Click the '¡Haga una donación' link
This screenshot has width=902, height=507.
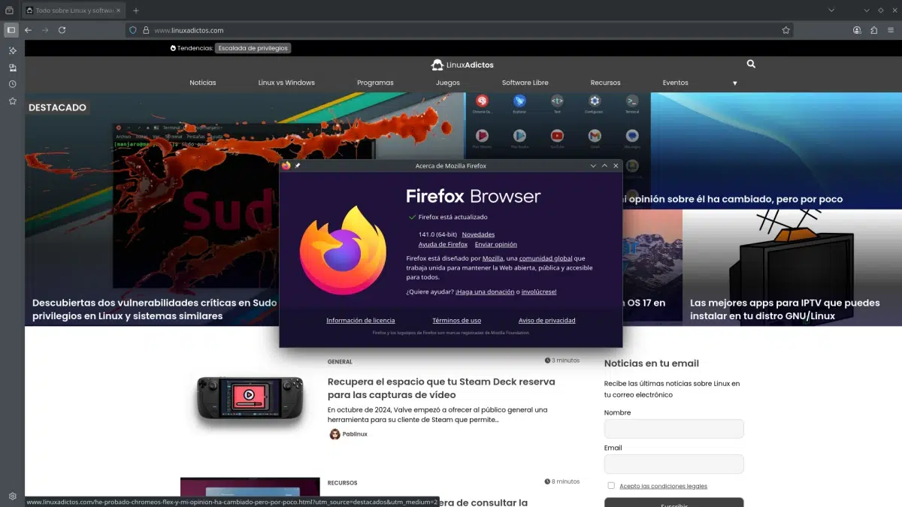[x=485, y=291]
